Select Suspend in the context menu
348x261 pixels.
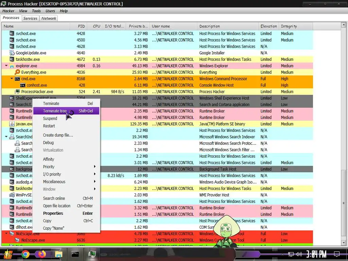click(x=66, y=119)
